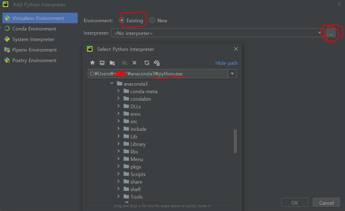Image resolution: width=345 pixels, height=211 pixels.
Task: Select Conda Environment in sidebar
Action: coord(40,29)
